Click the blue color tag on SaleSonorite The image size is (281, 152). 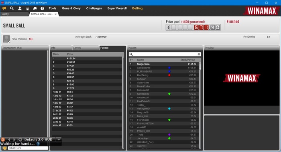coord(169,68)
